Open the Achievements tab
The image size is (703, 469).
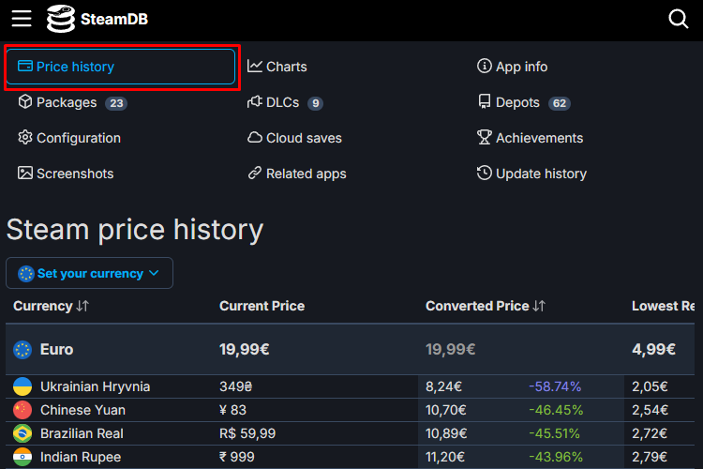530,138
